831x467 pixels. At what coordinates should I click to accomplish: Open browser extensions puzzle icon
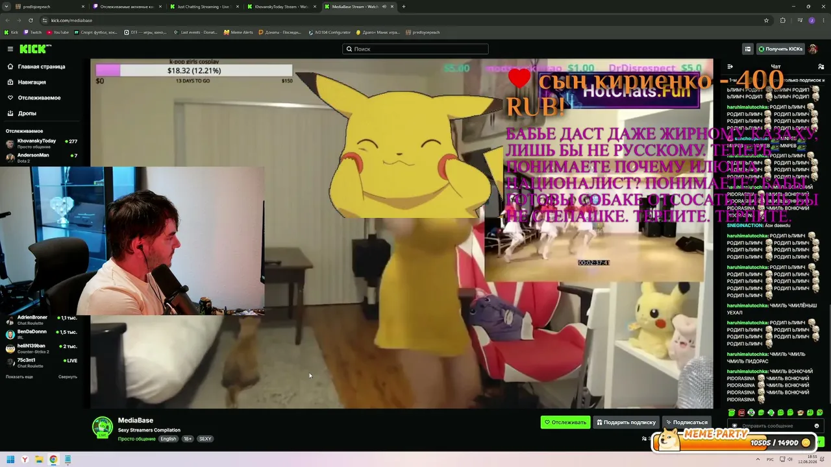click(783, 20)
